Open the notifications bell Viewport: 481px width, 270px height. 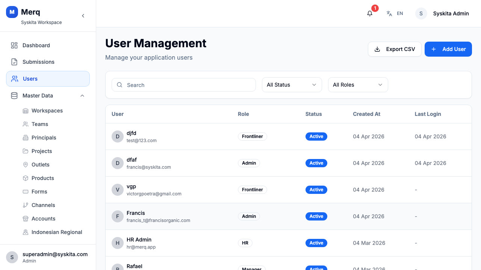[x=370, y=13]
